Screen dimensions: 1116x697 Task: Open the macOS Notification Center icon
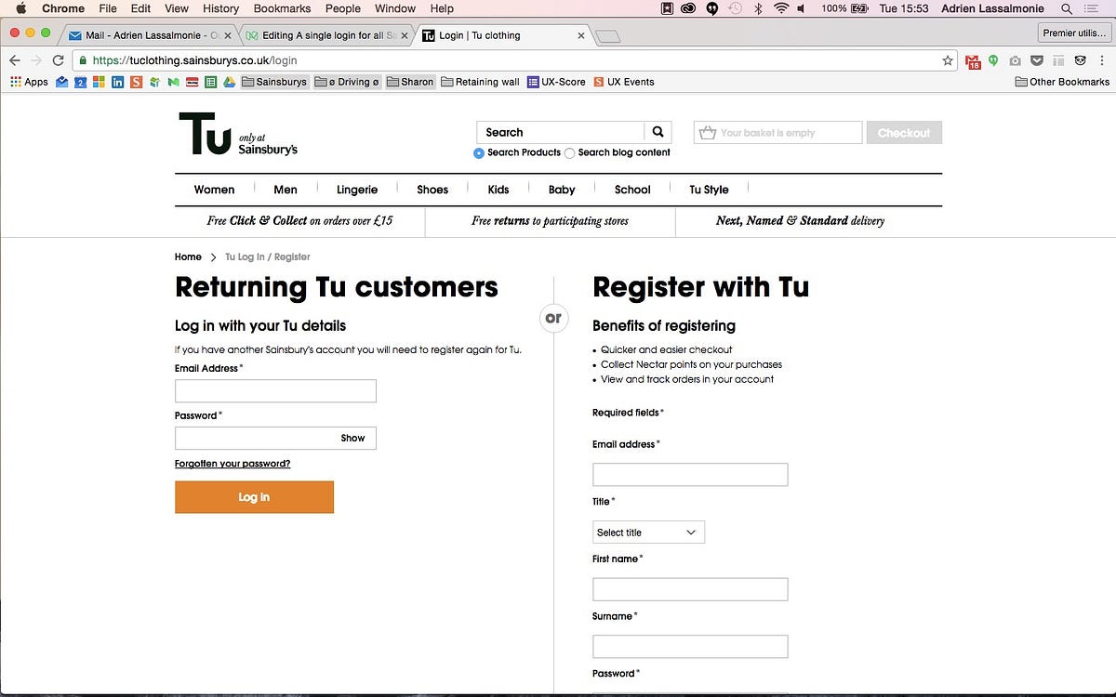(1092, 8)
